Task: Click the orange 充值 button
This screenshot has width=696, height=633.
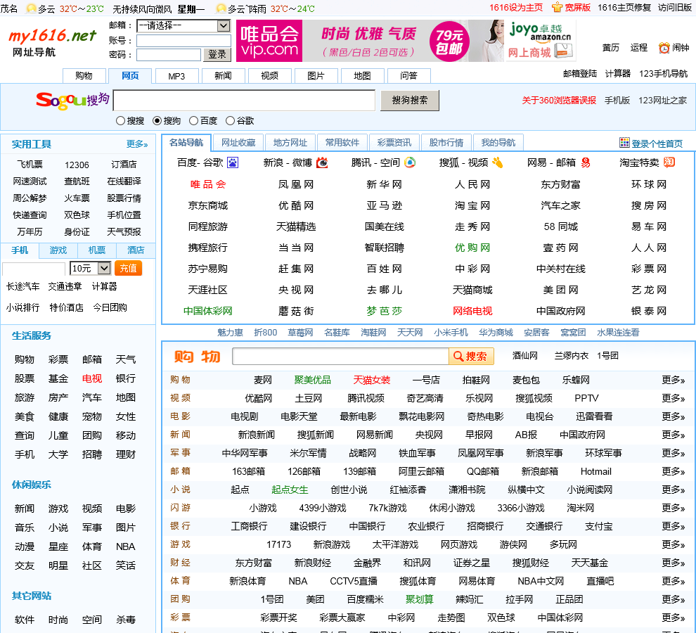Action: tap(128, 268)
